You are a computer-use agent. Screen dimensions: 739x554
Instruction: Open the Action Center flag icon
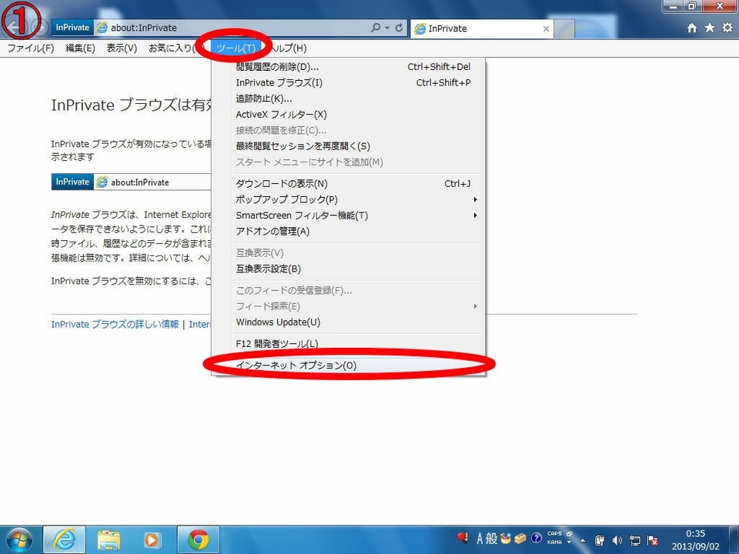pos(653,540)
